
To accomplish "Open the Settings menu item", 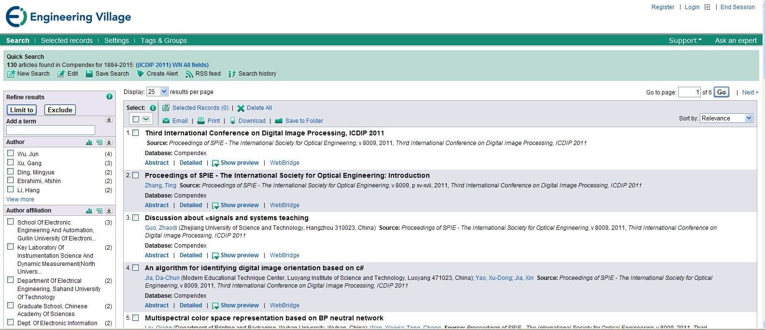I will coord(116,40).
